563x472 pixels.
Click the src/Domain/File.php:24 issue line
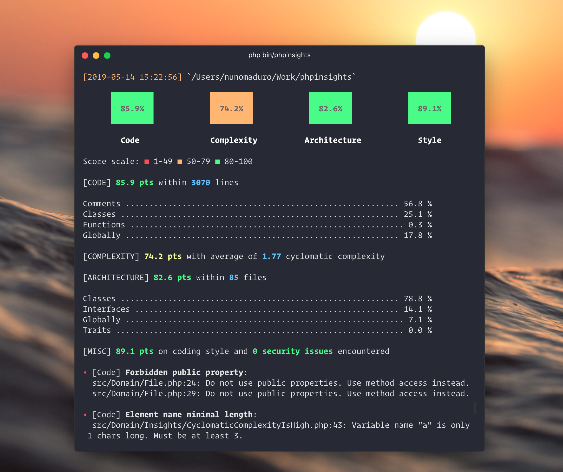[281, 383]
